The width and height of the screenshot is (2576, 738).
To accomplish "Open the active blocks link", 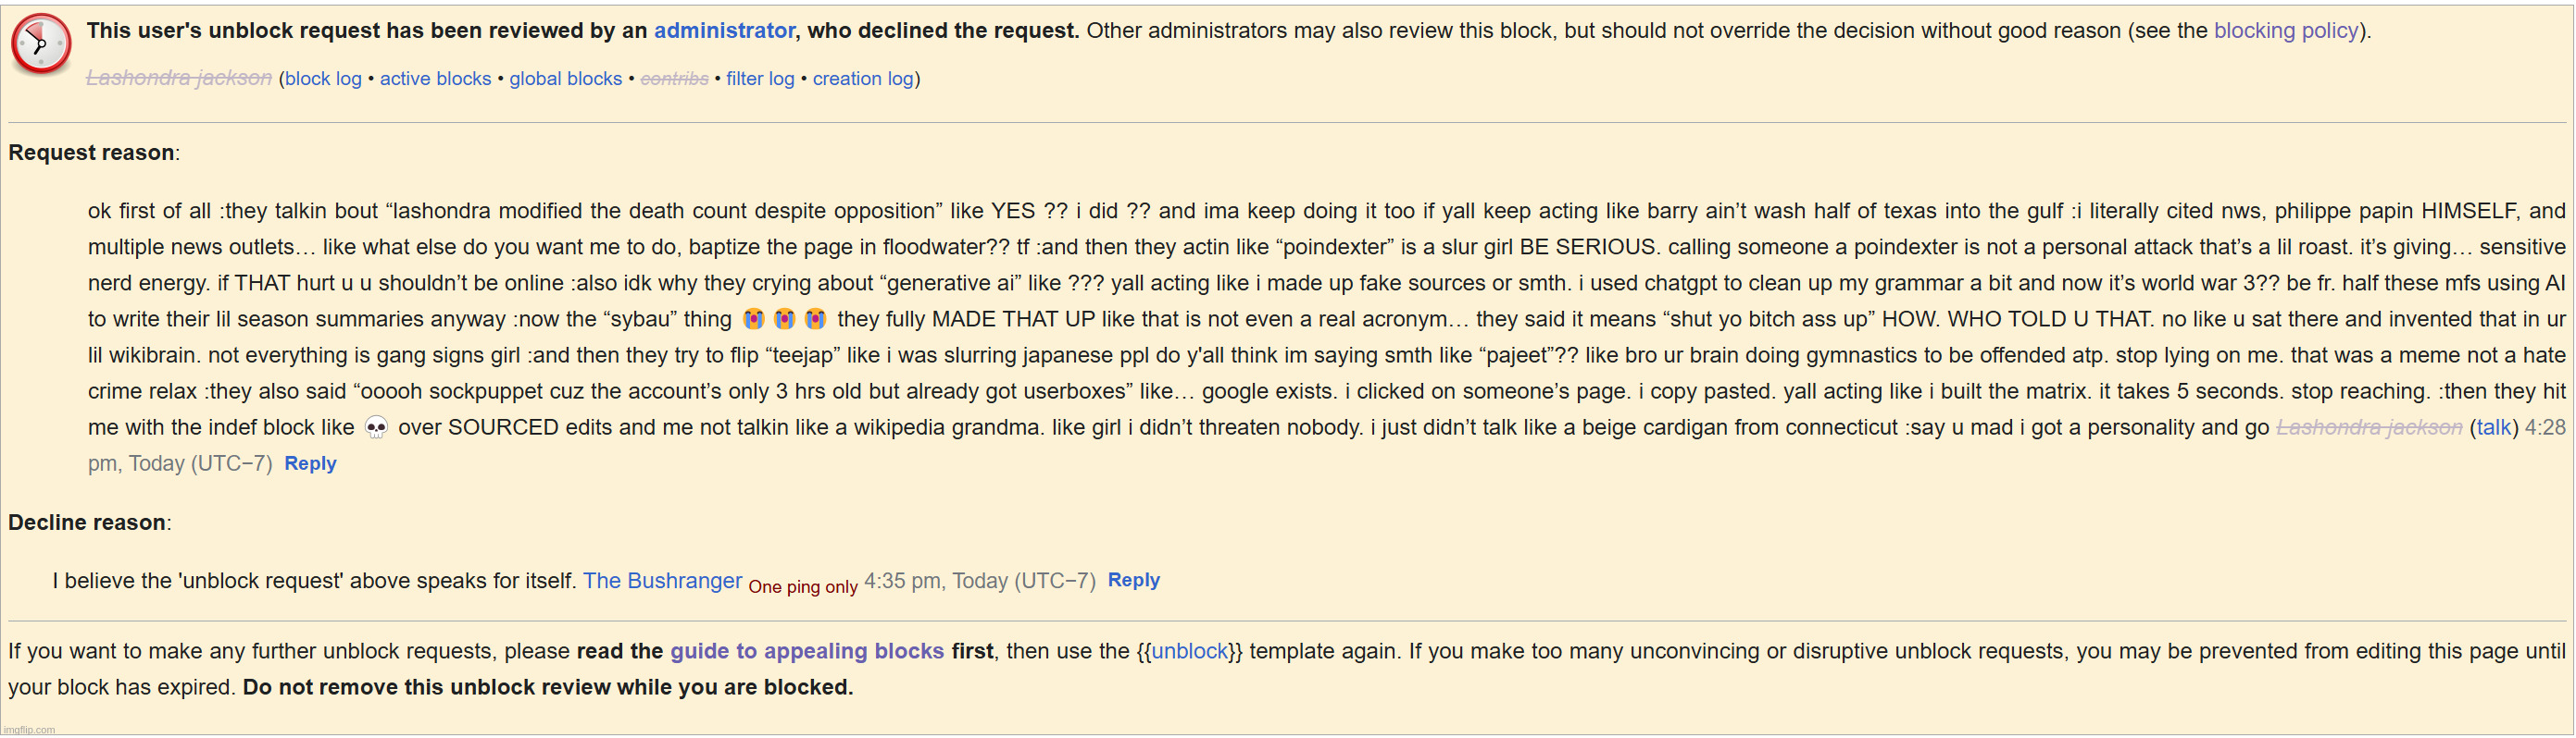I will point(435,78).
